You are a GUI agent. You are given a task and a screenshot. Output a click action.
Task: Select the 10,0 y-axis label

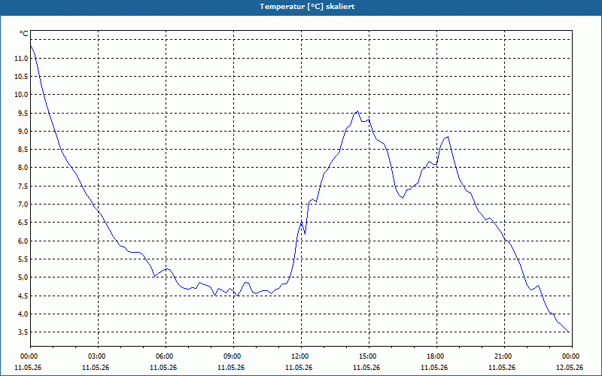coord(21,95)
